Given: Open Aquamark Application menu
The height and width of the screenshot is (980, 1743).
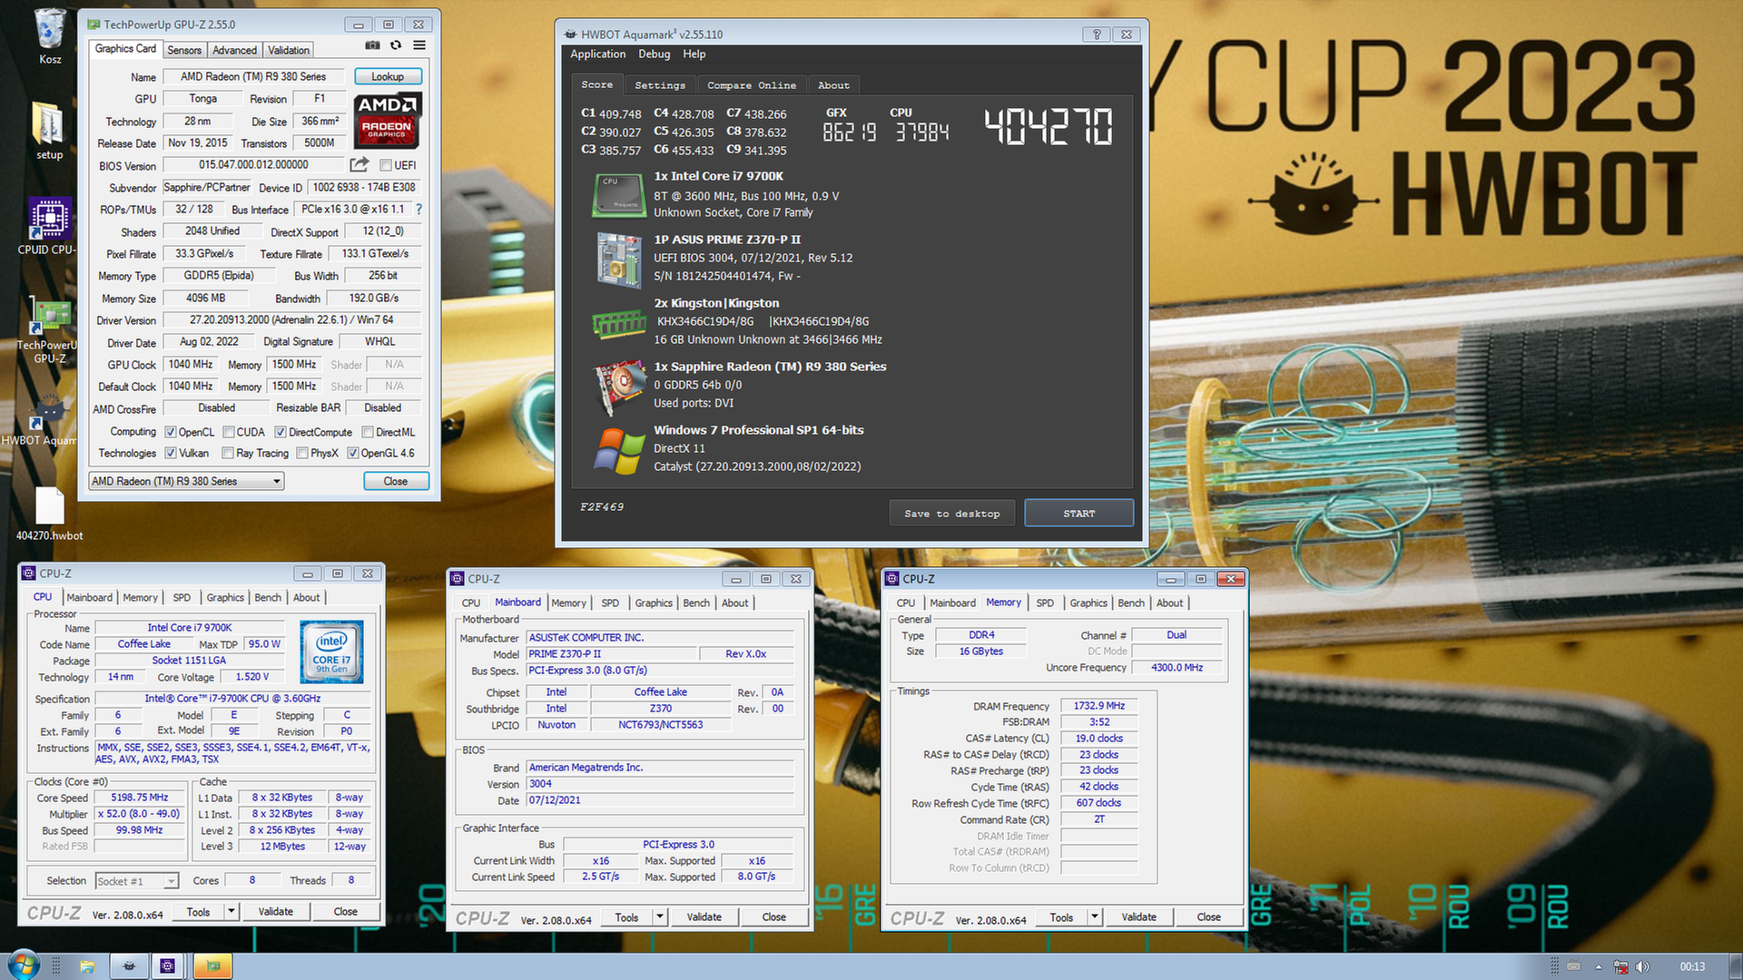Looking at the screenshot, I should tap(598, 54).
